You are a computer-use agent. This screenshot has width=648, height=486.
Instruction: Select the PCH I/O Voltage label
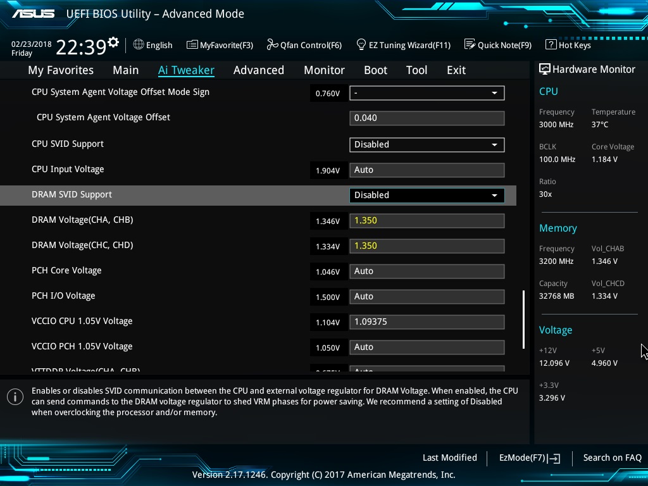pyautogui.click(x=63, y=296)
